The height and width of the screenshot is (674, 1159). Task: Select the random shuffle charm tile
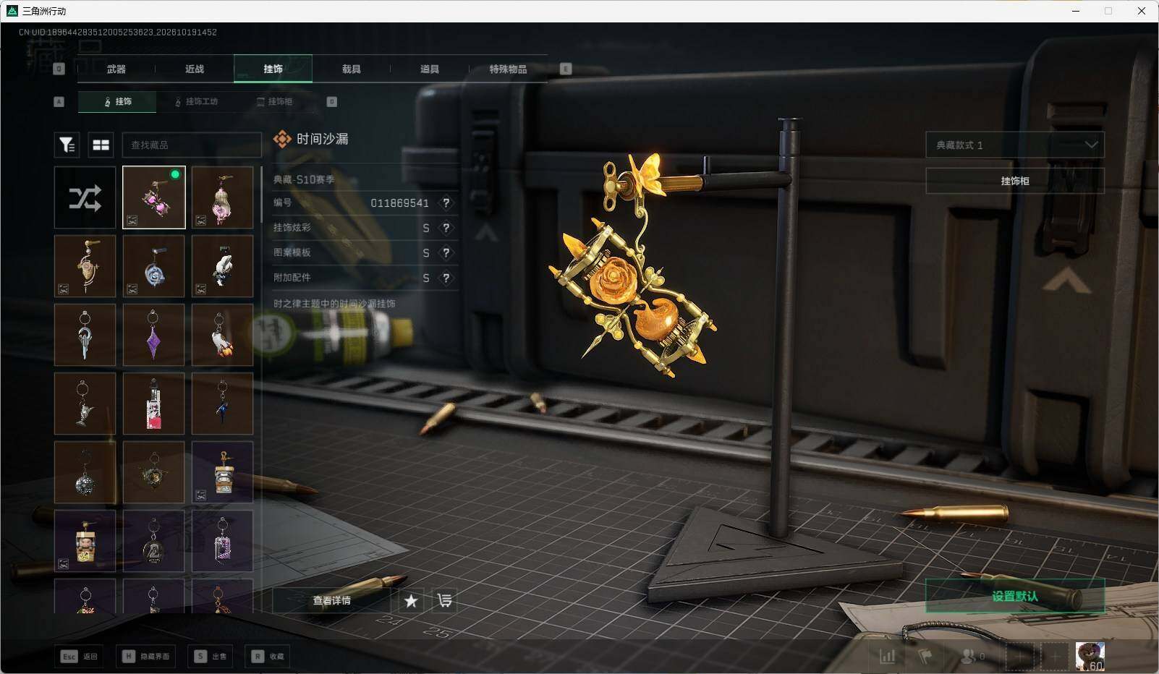[x=85, y=197]
